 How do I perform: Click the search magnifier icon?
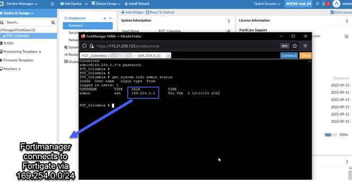pos(53,22)
